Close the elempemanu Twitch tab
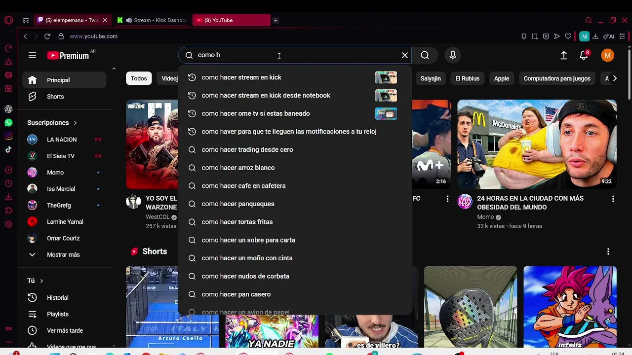The height and width of the screenshot is (355, 632). point(105,20)
